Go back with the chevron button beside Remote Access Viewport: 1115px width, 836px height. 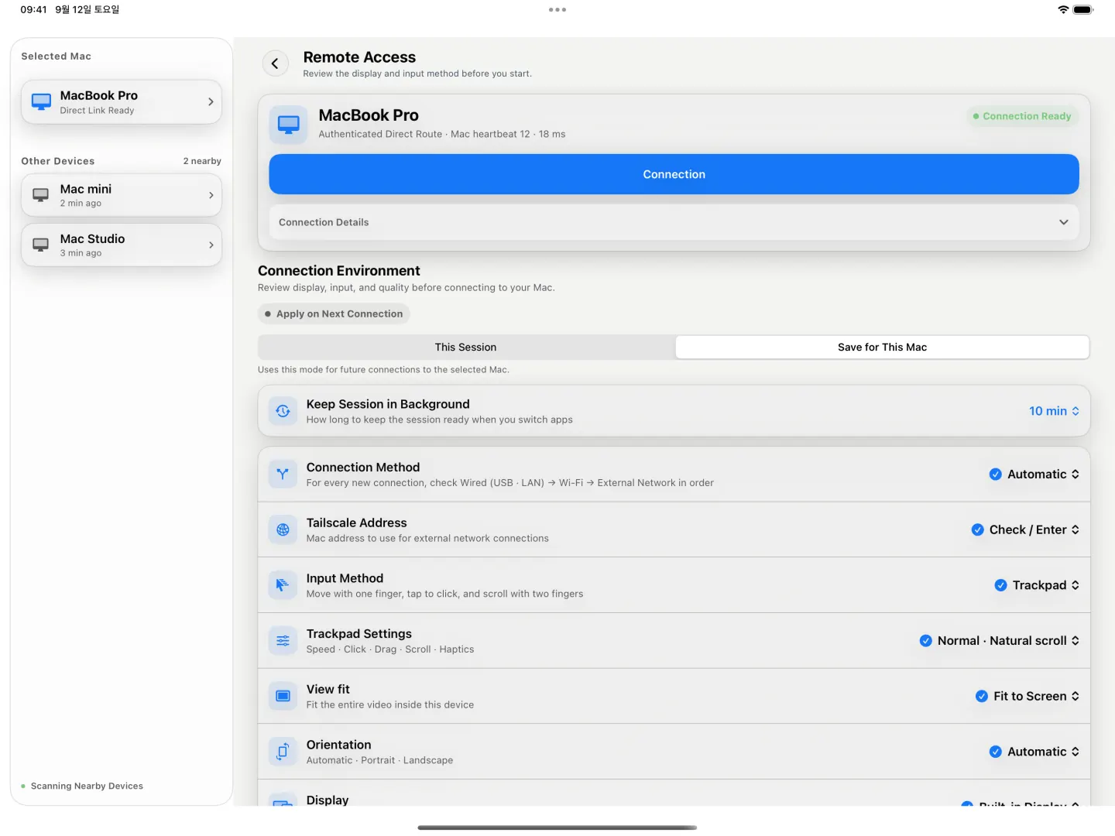[x=275, y=63]
